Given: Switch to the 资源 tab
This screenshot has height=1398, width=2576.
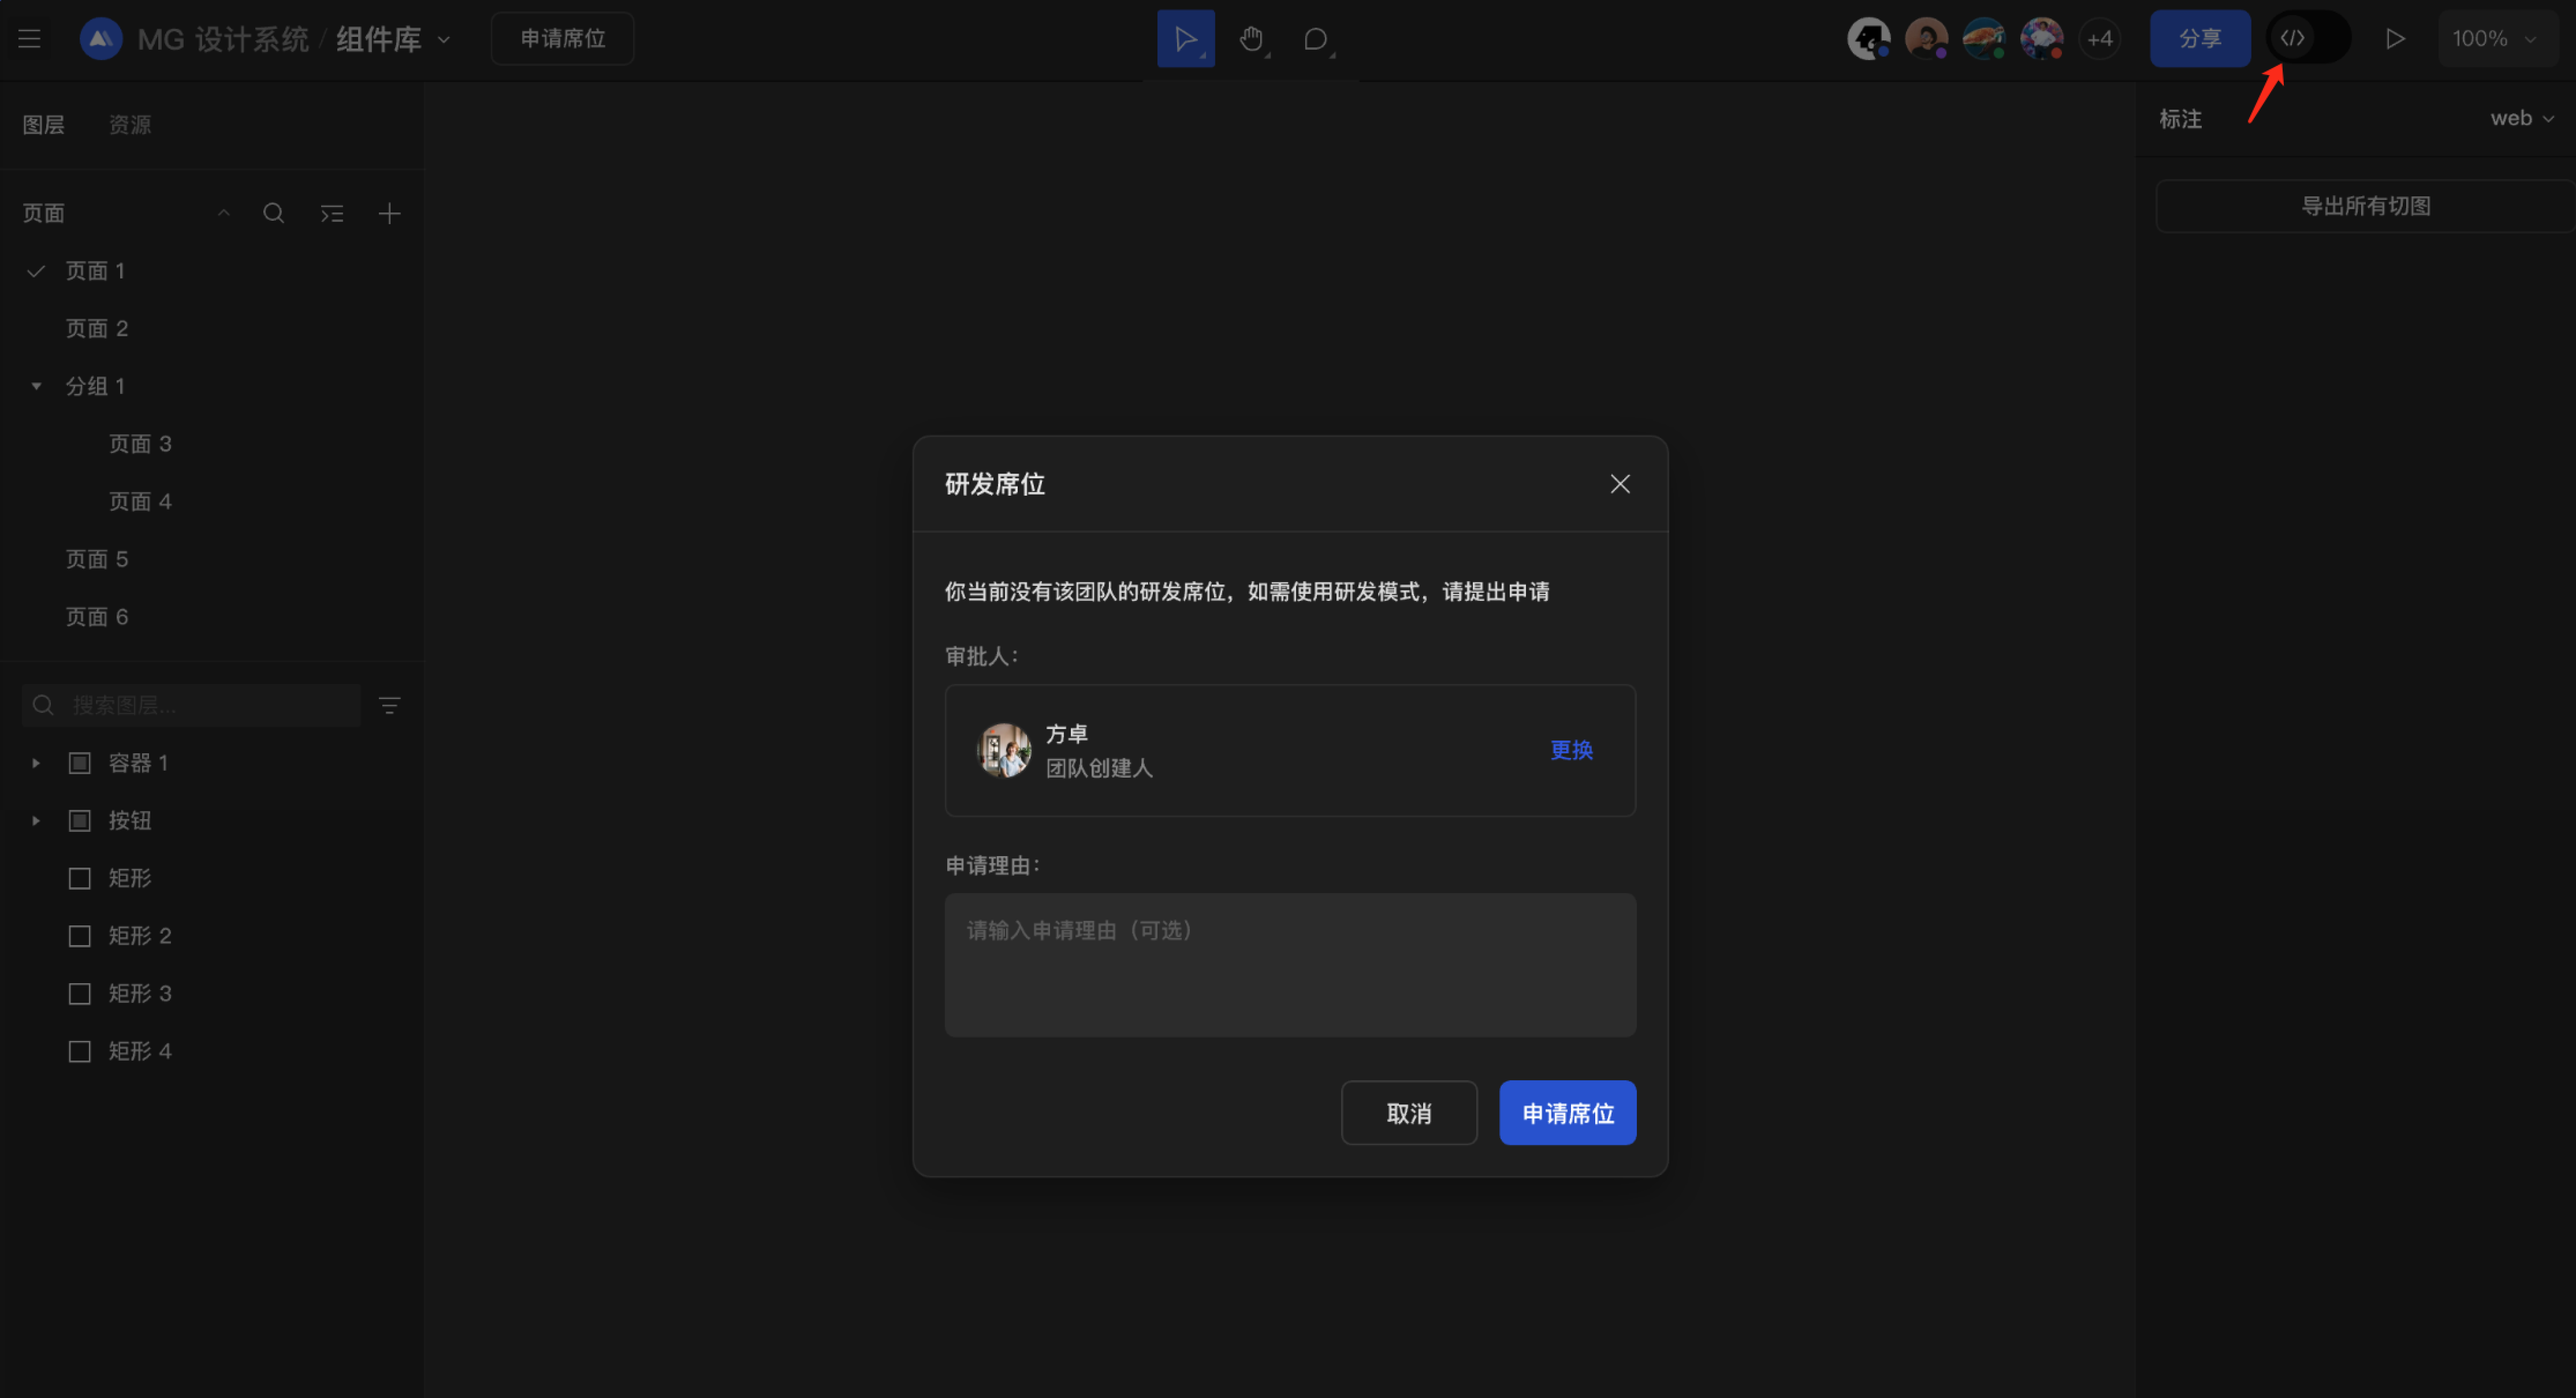Looking at the screenshot, I should pos(130,125).
